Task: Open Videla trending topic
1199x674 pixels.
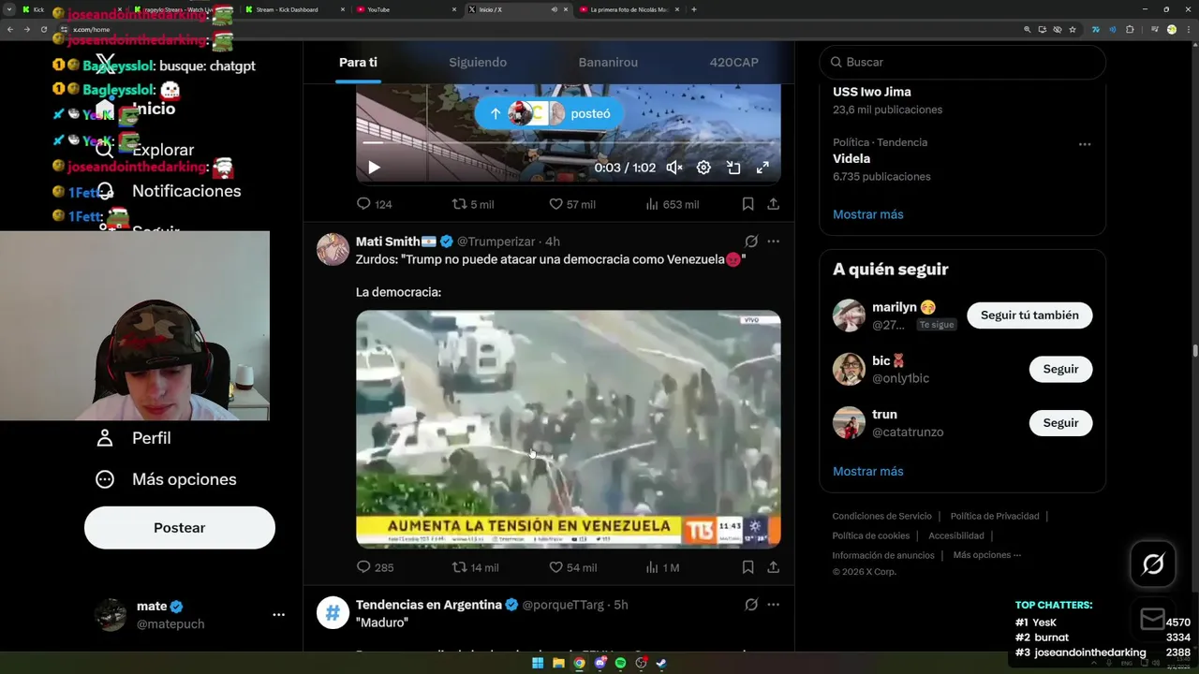Action: 851,159
